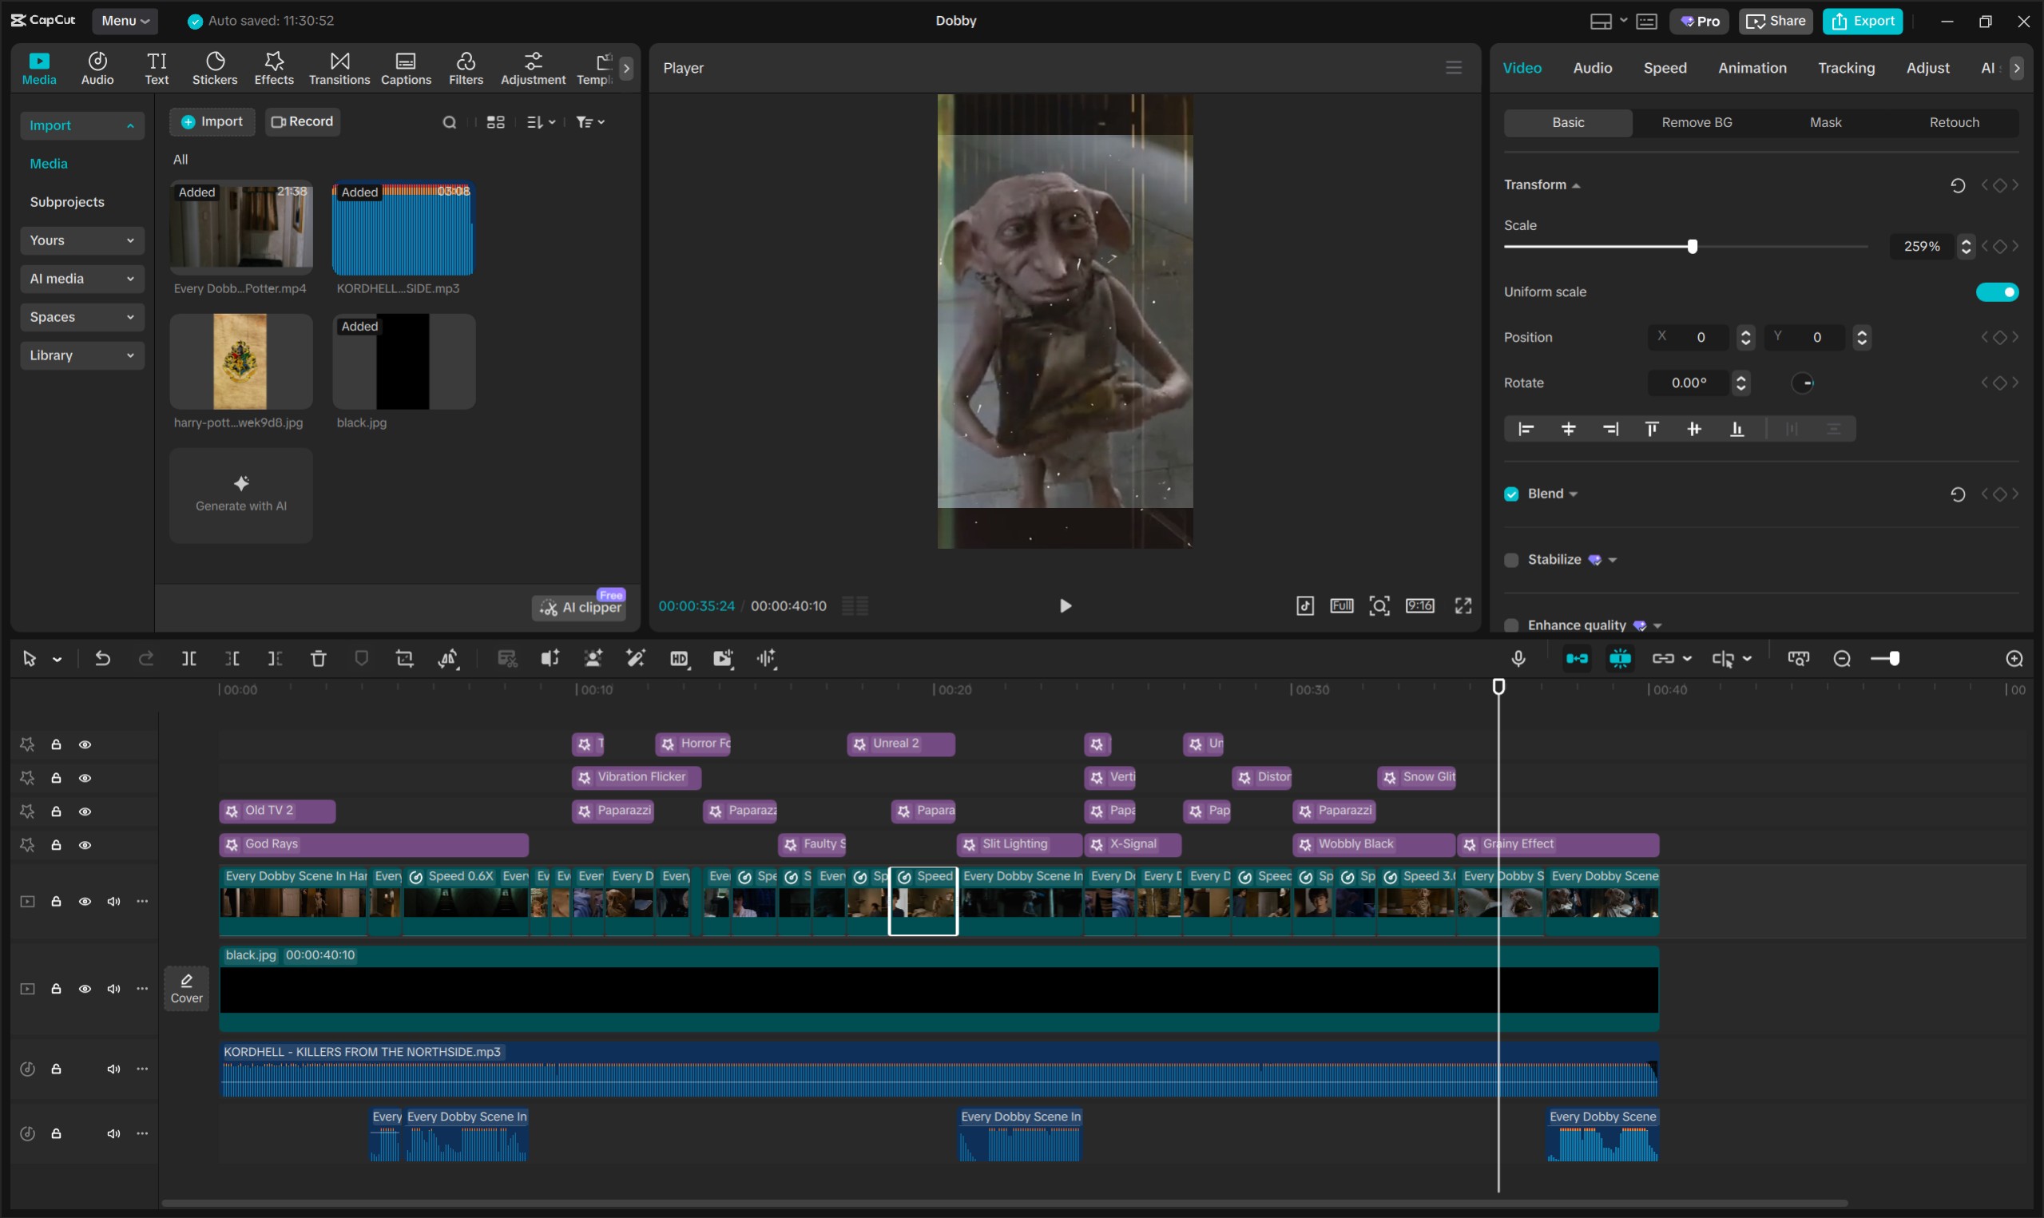Click the undo arrow in the timeline toolbar
The width and height of the screenshot is (2044, 1218).
point(102,658)
